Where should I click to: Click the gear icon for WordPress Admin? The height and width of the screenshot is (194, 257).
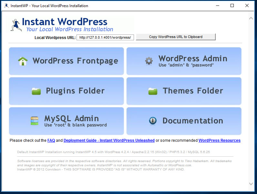149,61
